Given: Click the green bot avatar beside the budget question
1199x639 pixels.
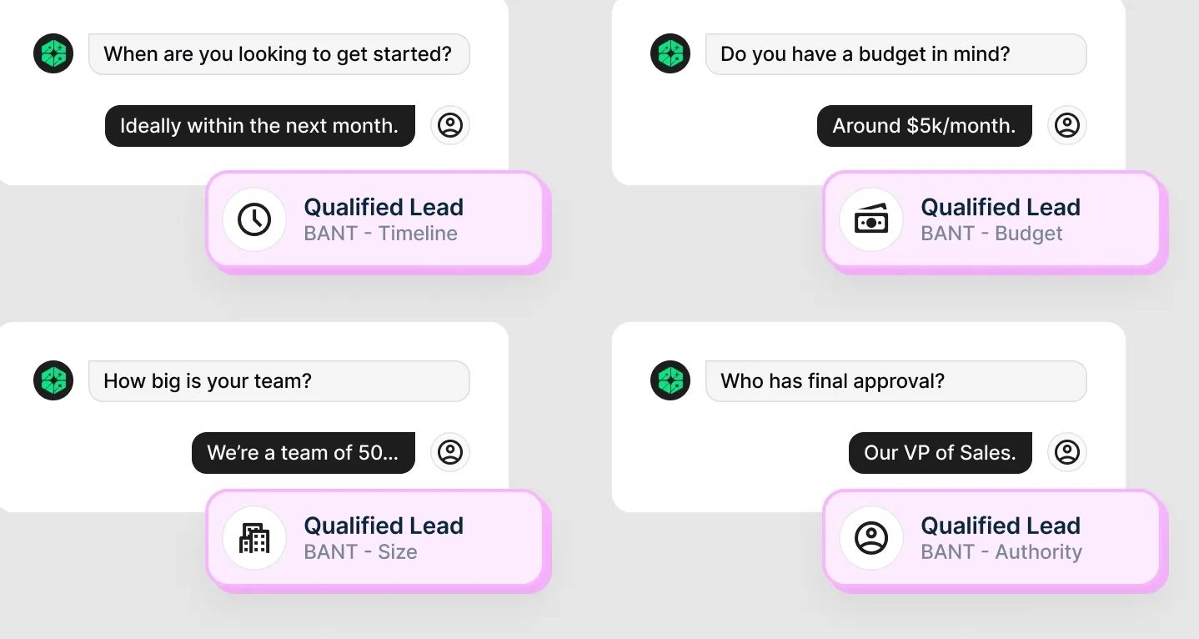Looking at the screenshot, I should click(670, 54).
